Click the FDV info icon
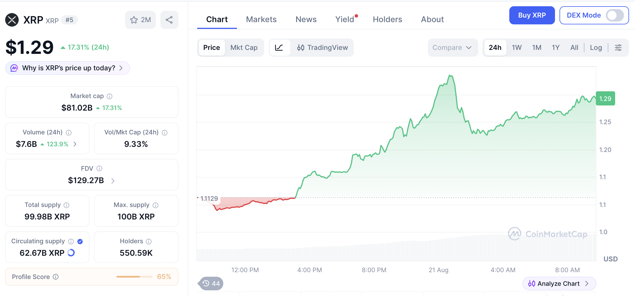635x296 pixels. [x=99, y=169]
